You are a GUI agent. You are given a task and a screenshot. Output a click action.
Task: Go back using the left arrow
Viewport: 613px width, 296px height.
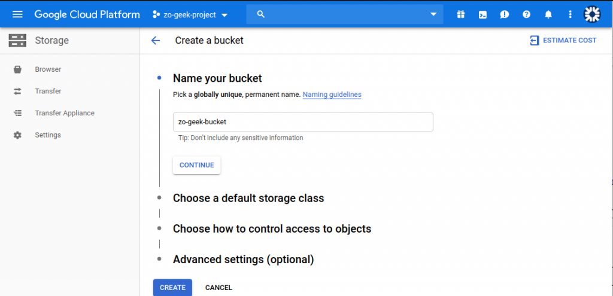click(x=156, y=41)
